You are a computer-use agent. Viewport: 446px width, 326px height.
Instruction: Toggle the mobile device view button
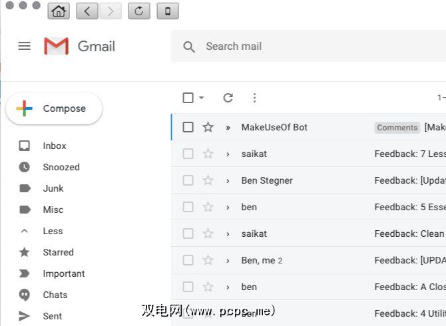(x=167, y=11)
